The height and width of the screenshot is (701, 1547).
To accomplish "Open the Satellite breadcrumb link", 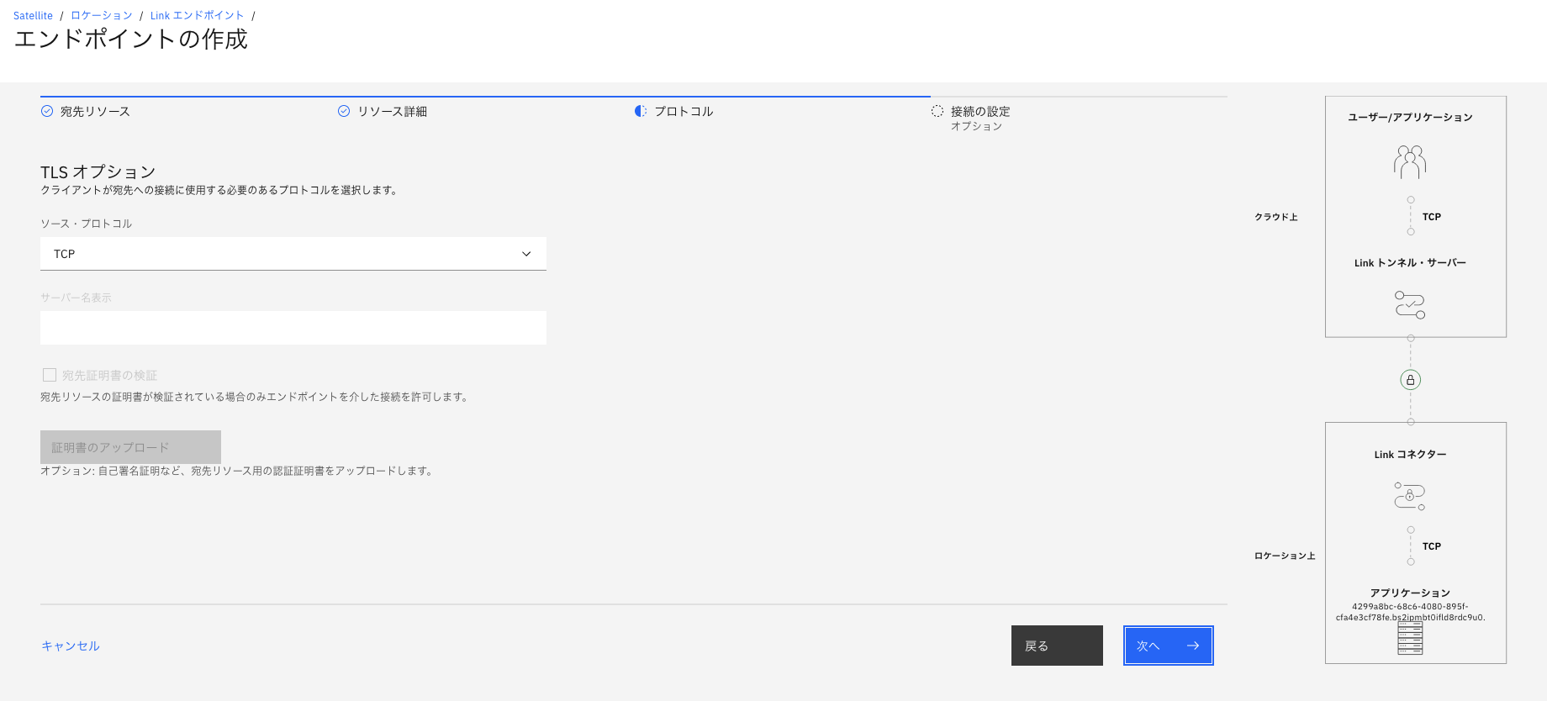I will click(33, 16).
